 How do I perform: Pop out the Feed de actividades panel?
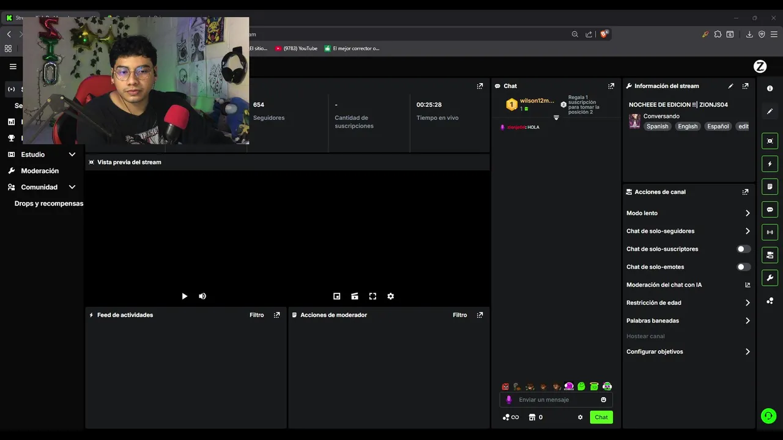[276, 315]
